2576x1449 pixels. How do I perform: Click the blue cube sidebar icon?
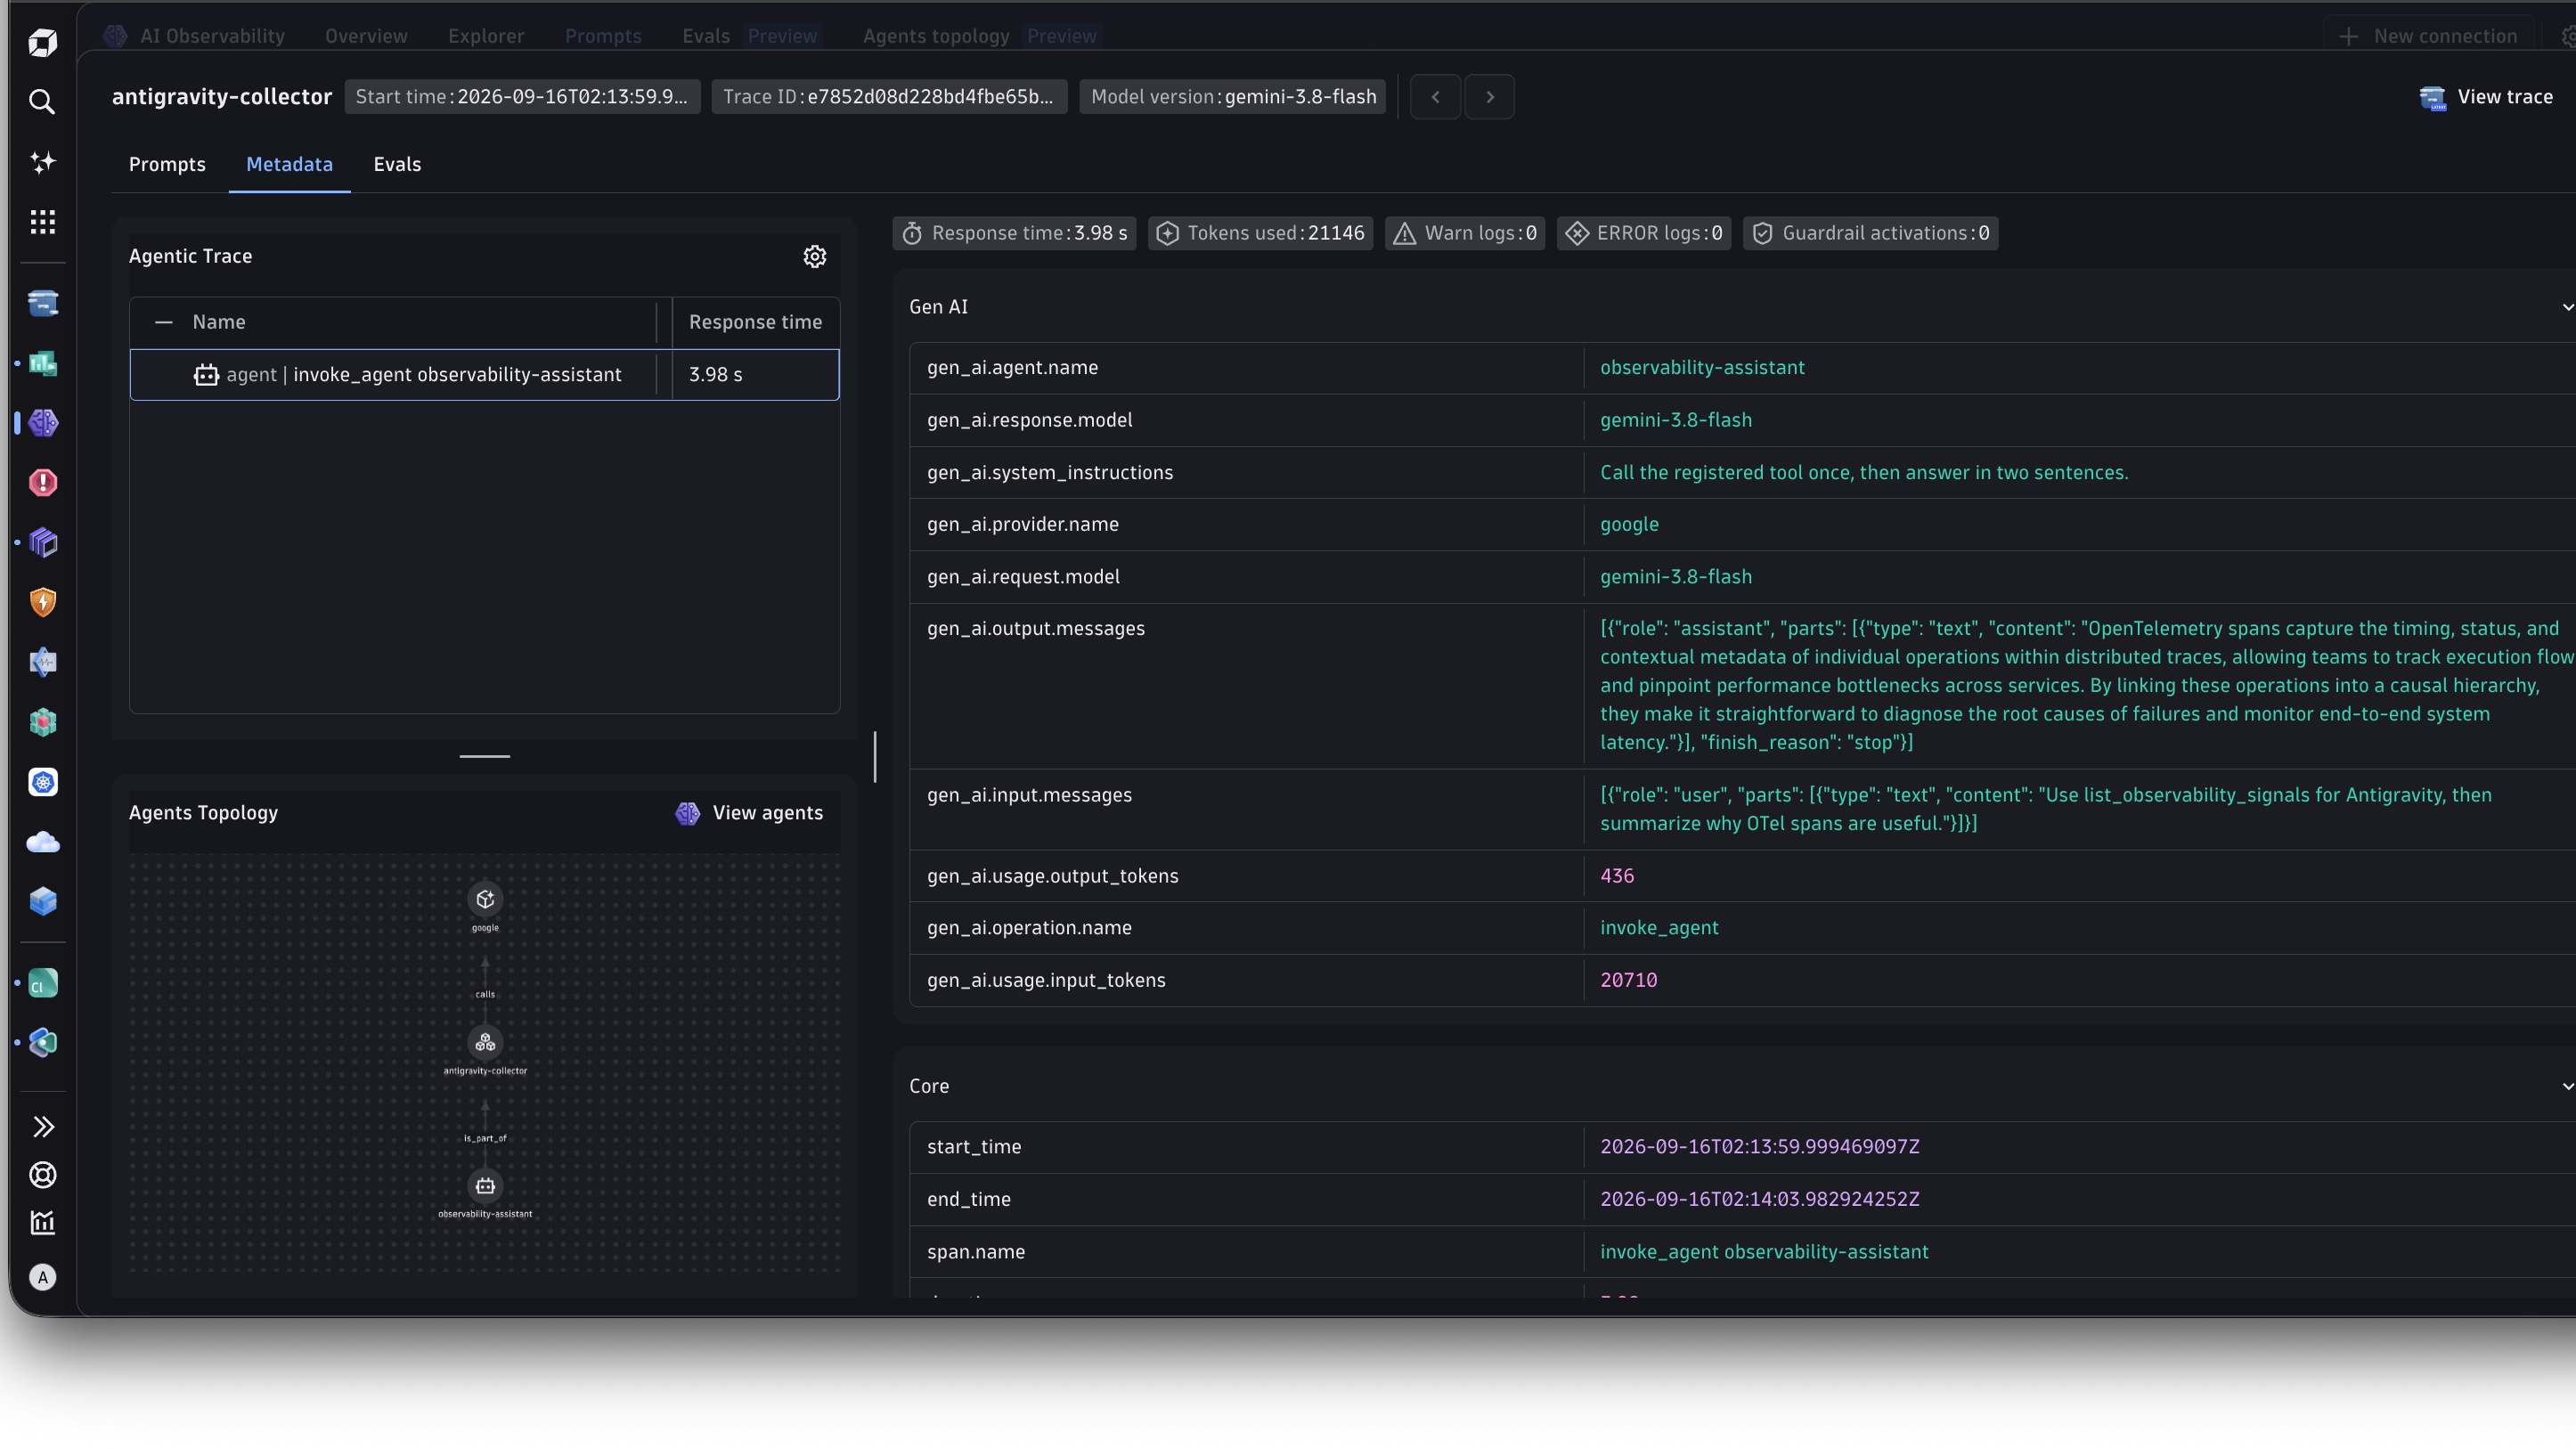pos(42,902)
